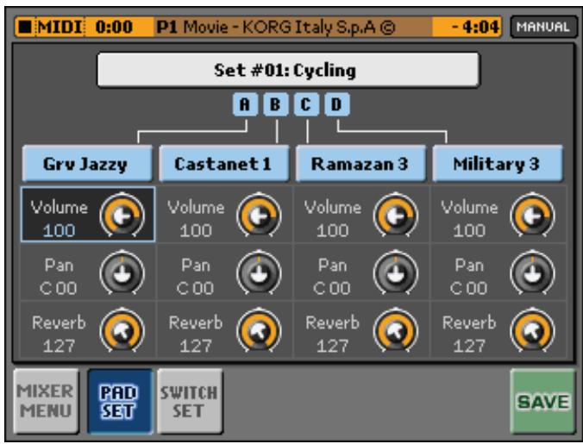Click the Volume knob for Castanet 1
The image size is (583, 444).
pos(259,216)
